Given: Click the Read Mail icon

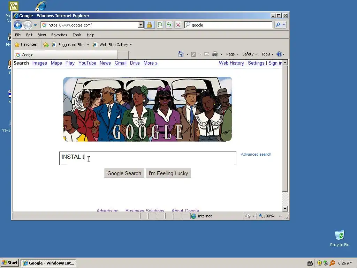Looking at the screenshot, I should [x=207, y=54].
